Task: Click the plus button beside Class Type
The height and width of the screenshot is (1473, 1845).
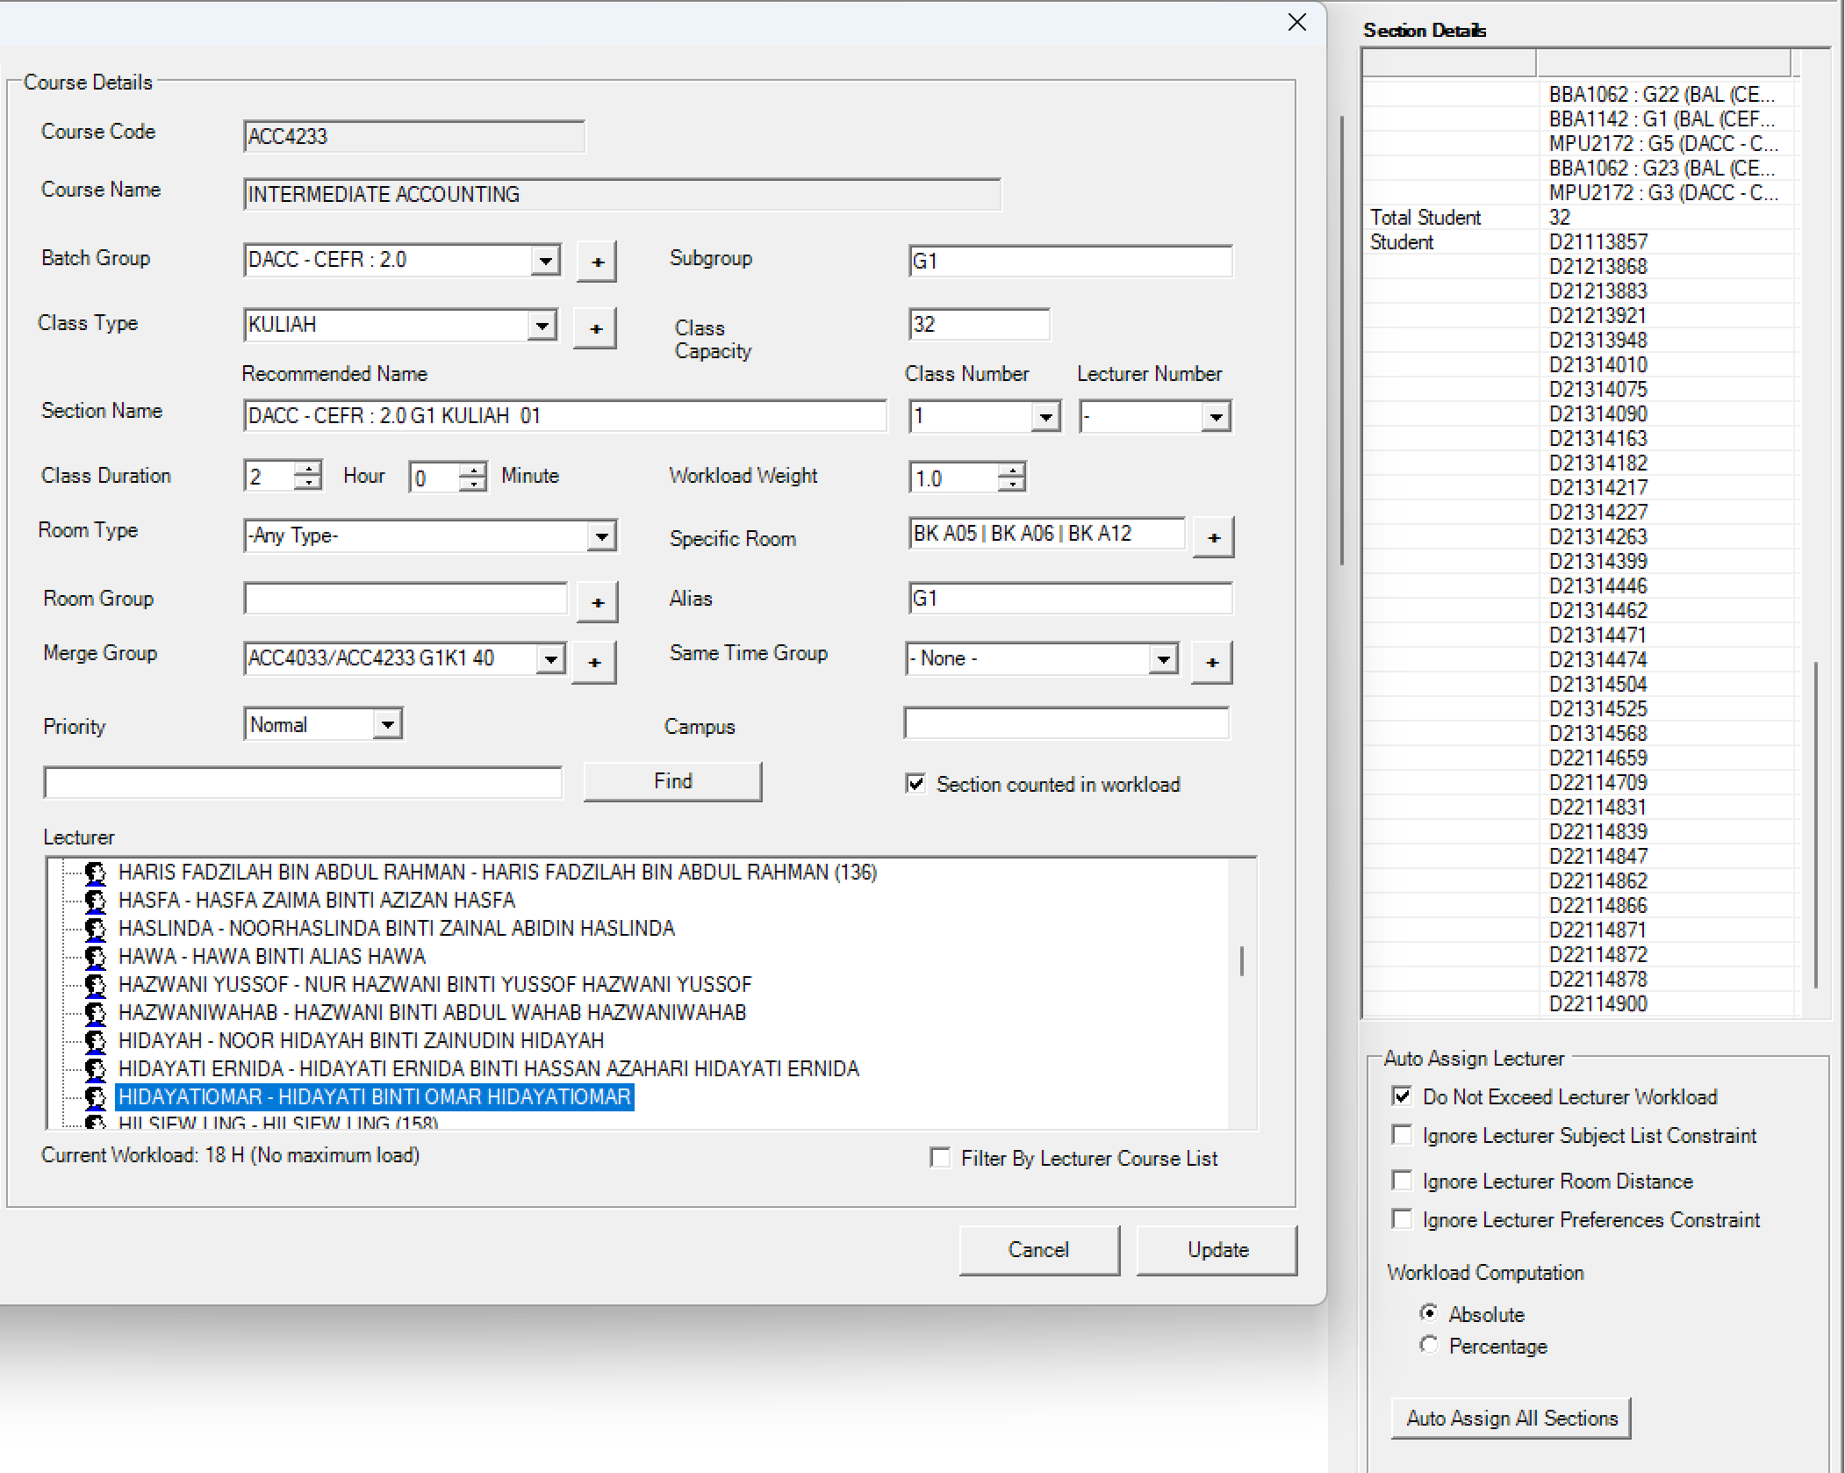Action: point(595,328)
